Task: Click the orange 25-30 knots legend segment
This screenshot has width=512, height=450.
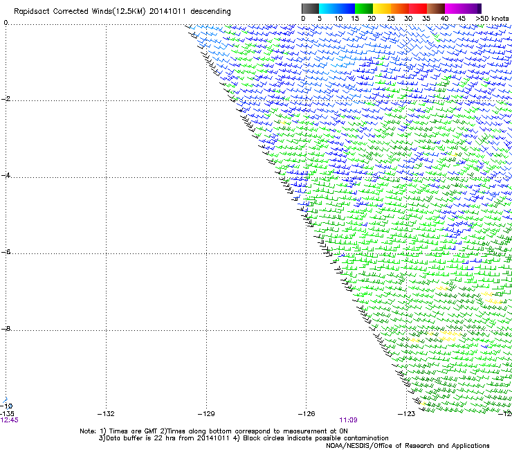Action: click(x=400, y=8)
